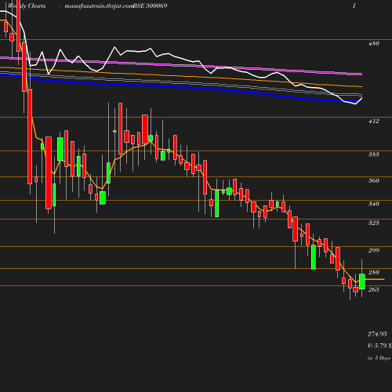The height and width of the screenshot is (392, 392).
Task: Select the 280 price level label
Action: (x=373, y=272)
